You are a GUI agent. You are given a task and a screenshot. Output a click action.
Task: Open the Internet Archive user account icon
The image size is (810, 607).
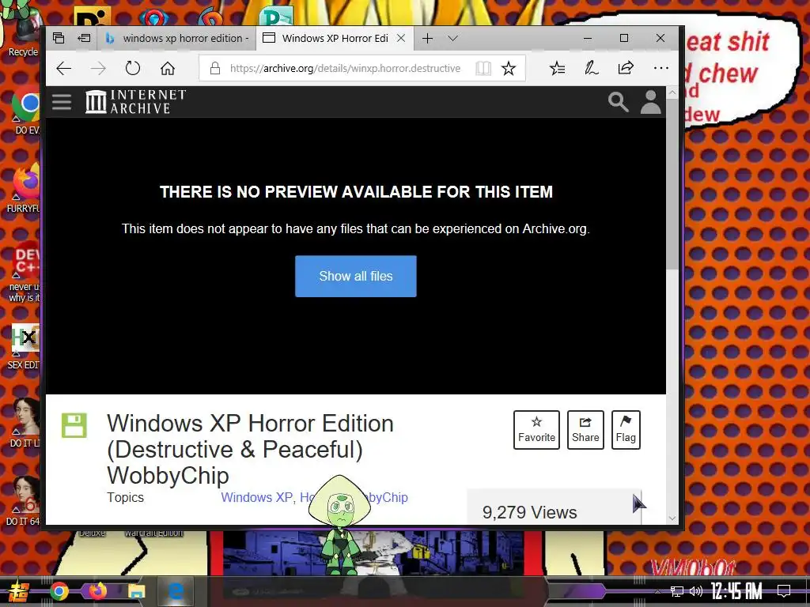click(x=650, y=102)
